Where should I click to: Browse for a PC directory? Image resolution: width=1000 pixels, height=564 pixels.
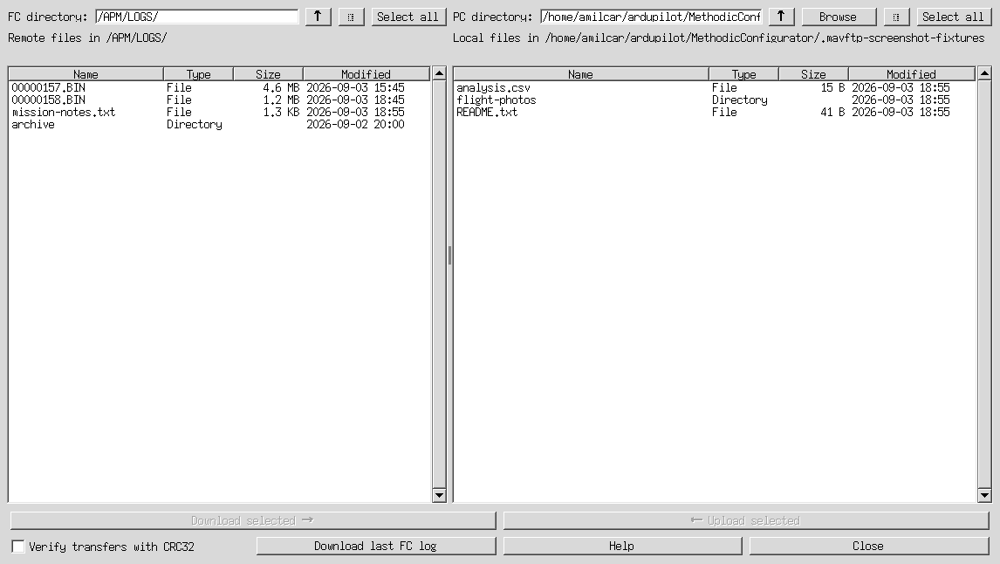point(838,17)
